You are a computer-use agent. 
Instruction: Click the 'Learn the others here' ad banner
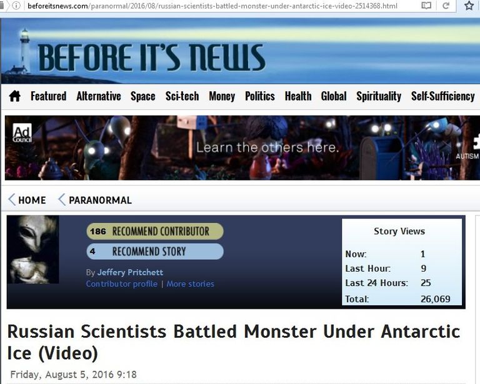point(242,148)
